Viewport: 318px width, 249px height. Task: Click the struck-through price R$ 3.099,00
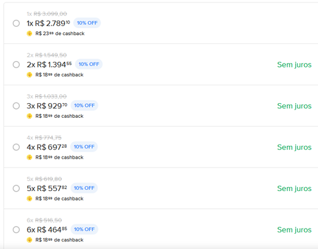coord(50,14)
